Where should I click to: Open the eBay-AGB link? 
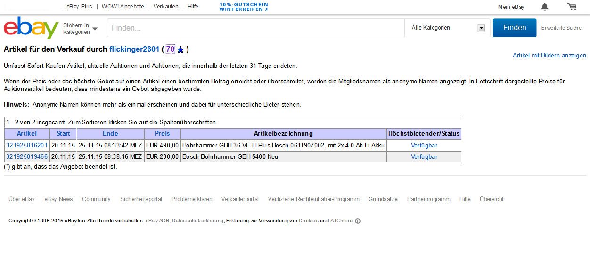pos(157,221)
